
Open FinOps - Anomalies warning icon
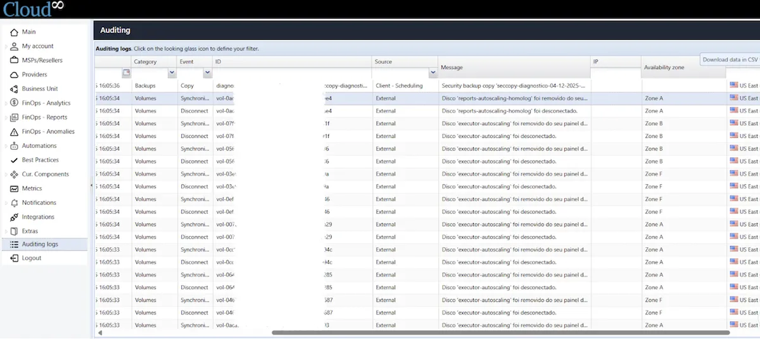point(15,132)
